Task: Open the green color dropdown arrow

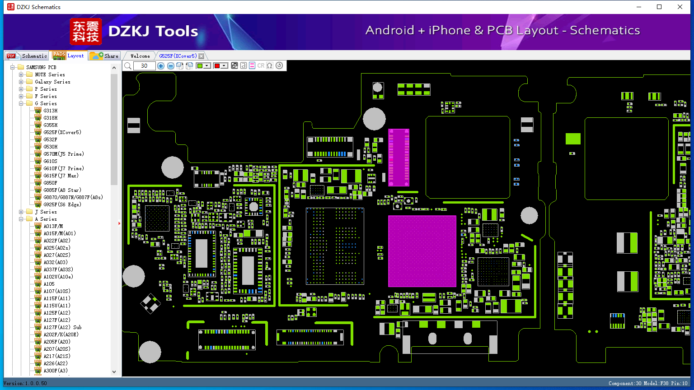Action: click(x=207, y=66)
